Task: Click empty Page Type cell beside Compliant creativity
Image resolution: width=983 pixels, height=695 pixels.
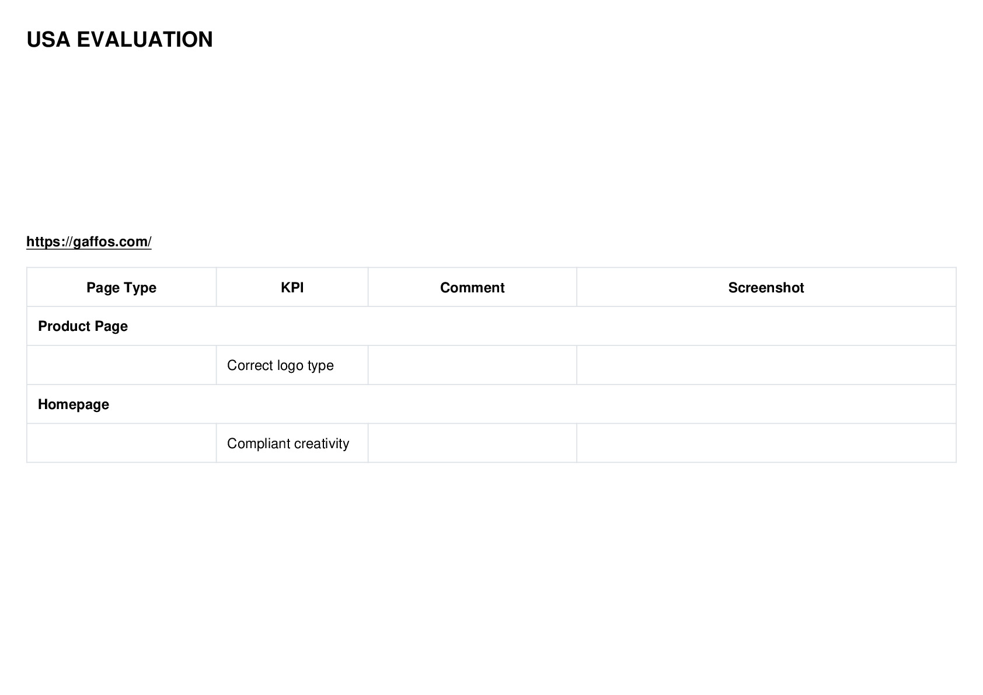Action: (121, 443)
